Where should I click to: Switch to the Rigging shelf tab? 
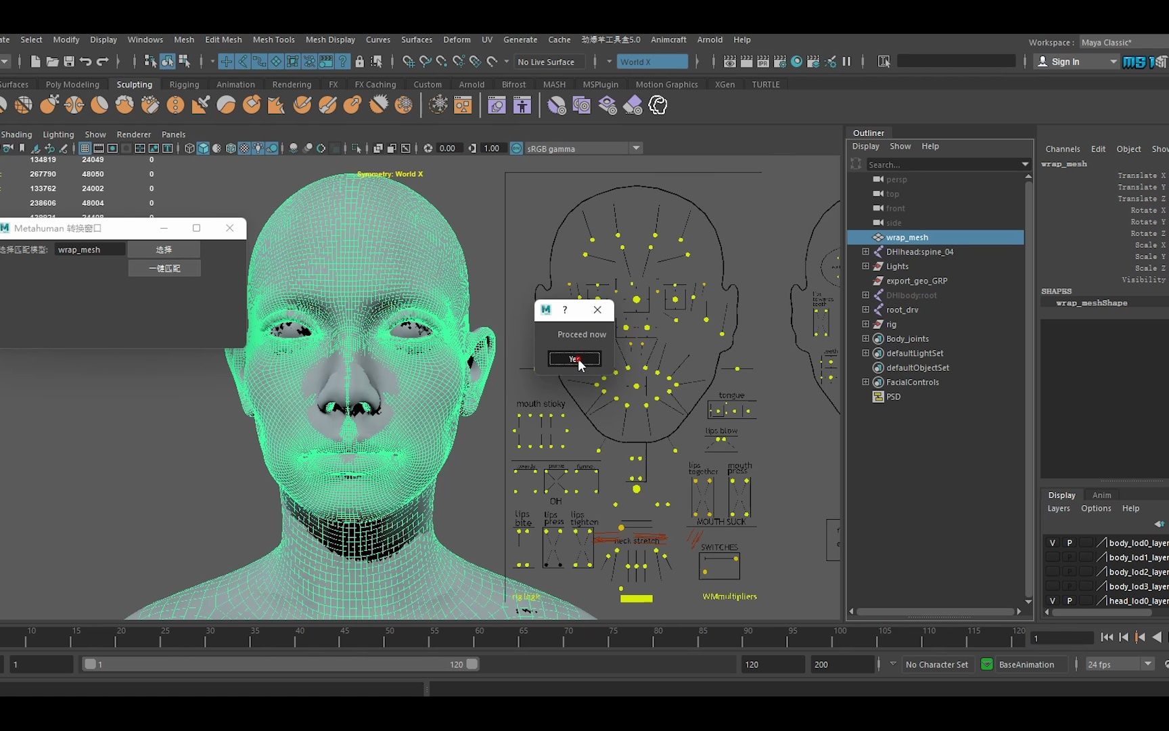(184, 85)
